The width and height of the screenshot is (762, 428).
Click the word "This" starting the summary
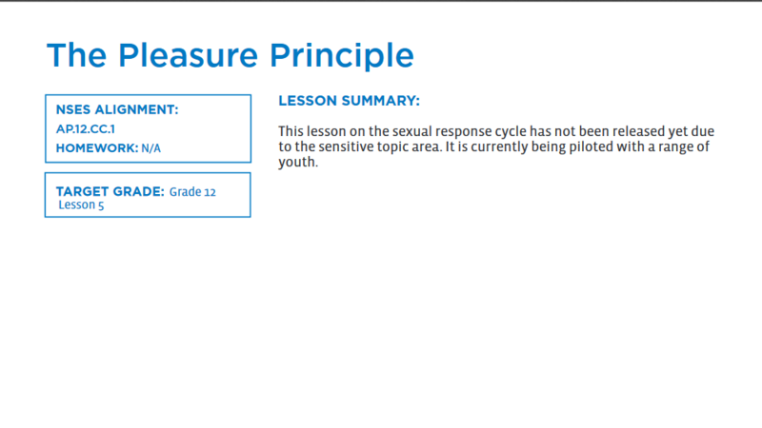pos(292,130)
